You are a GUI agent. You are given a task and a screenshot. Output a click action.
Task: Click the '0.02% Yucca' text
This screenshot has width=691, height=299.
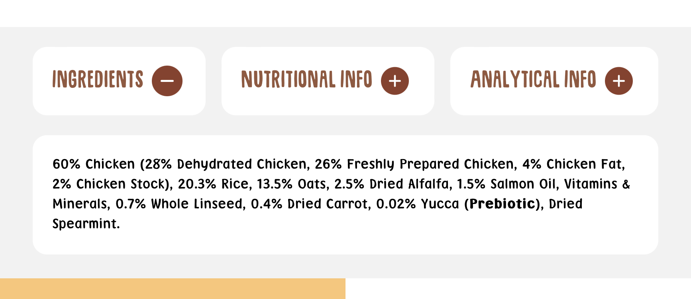point(418,204)
